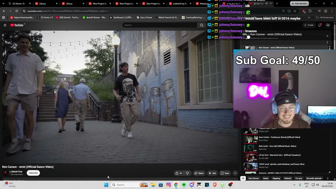Select the Related filter chip
This screenshot has width=336, height=189.
click(x=288, y=178)
